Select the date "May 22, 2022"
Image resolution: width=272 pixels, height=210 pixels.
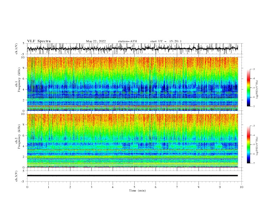point(96,41)
